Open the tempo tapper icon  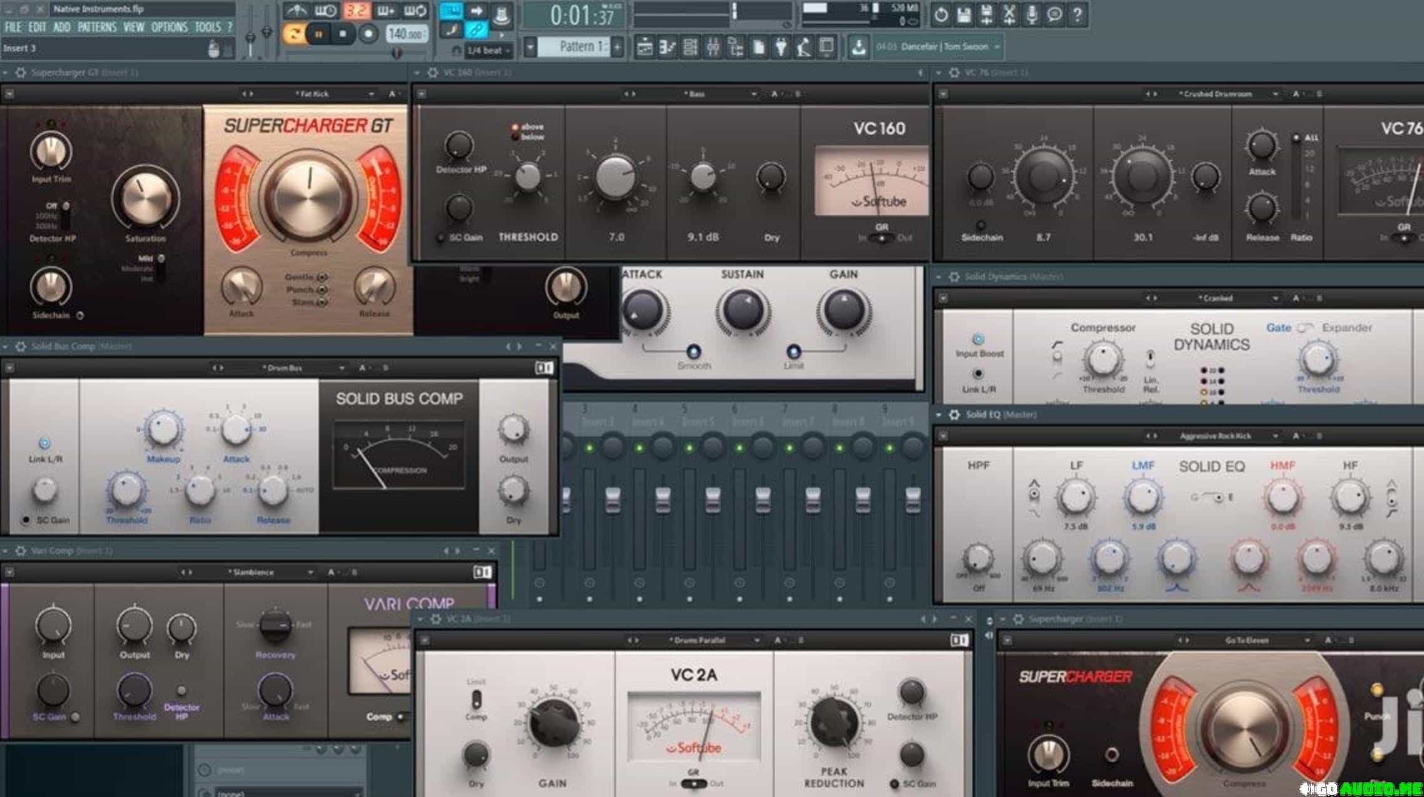pyautogui.click(x=804, y=47)
